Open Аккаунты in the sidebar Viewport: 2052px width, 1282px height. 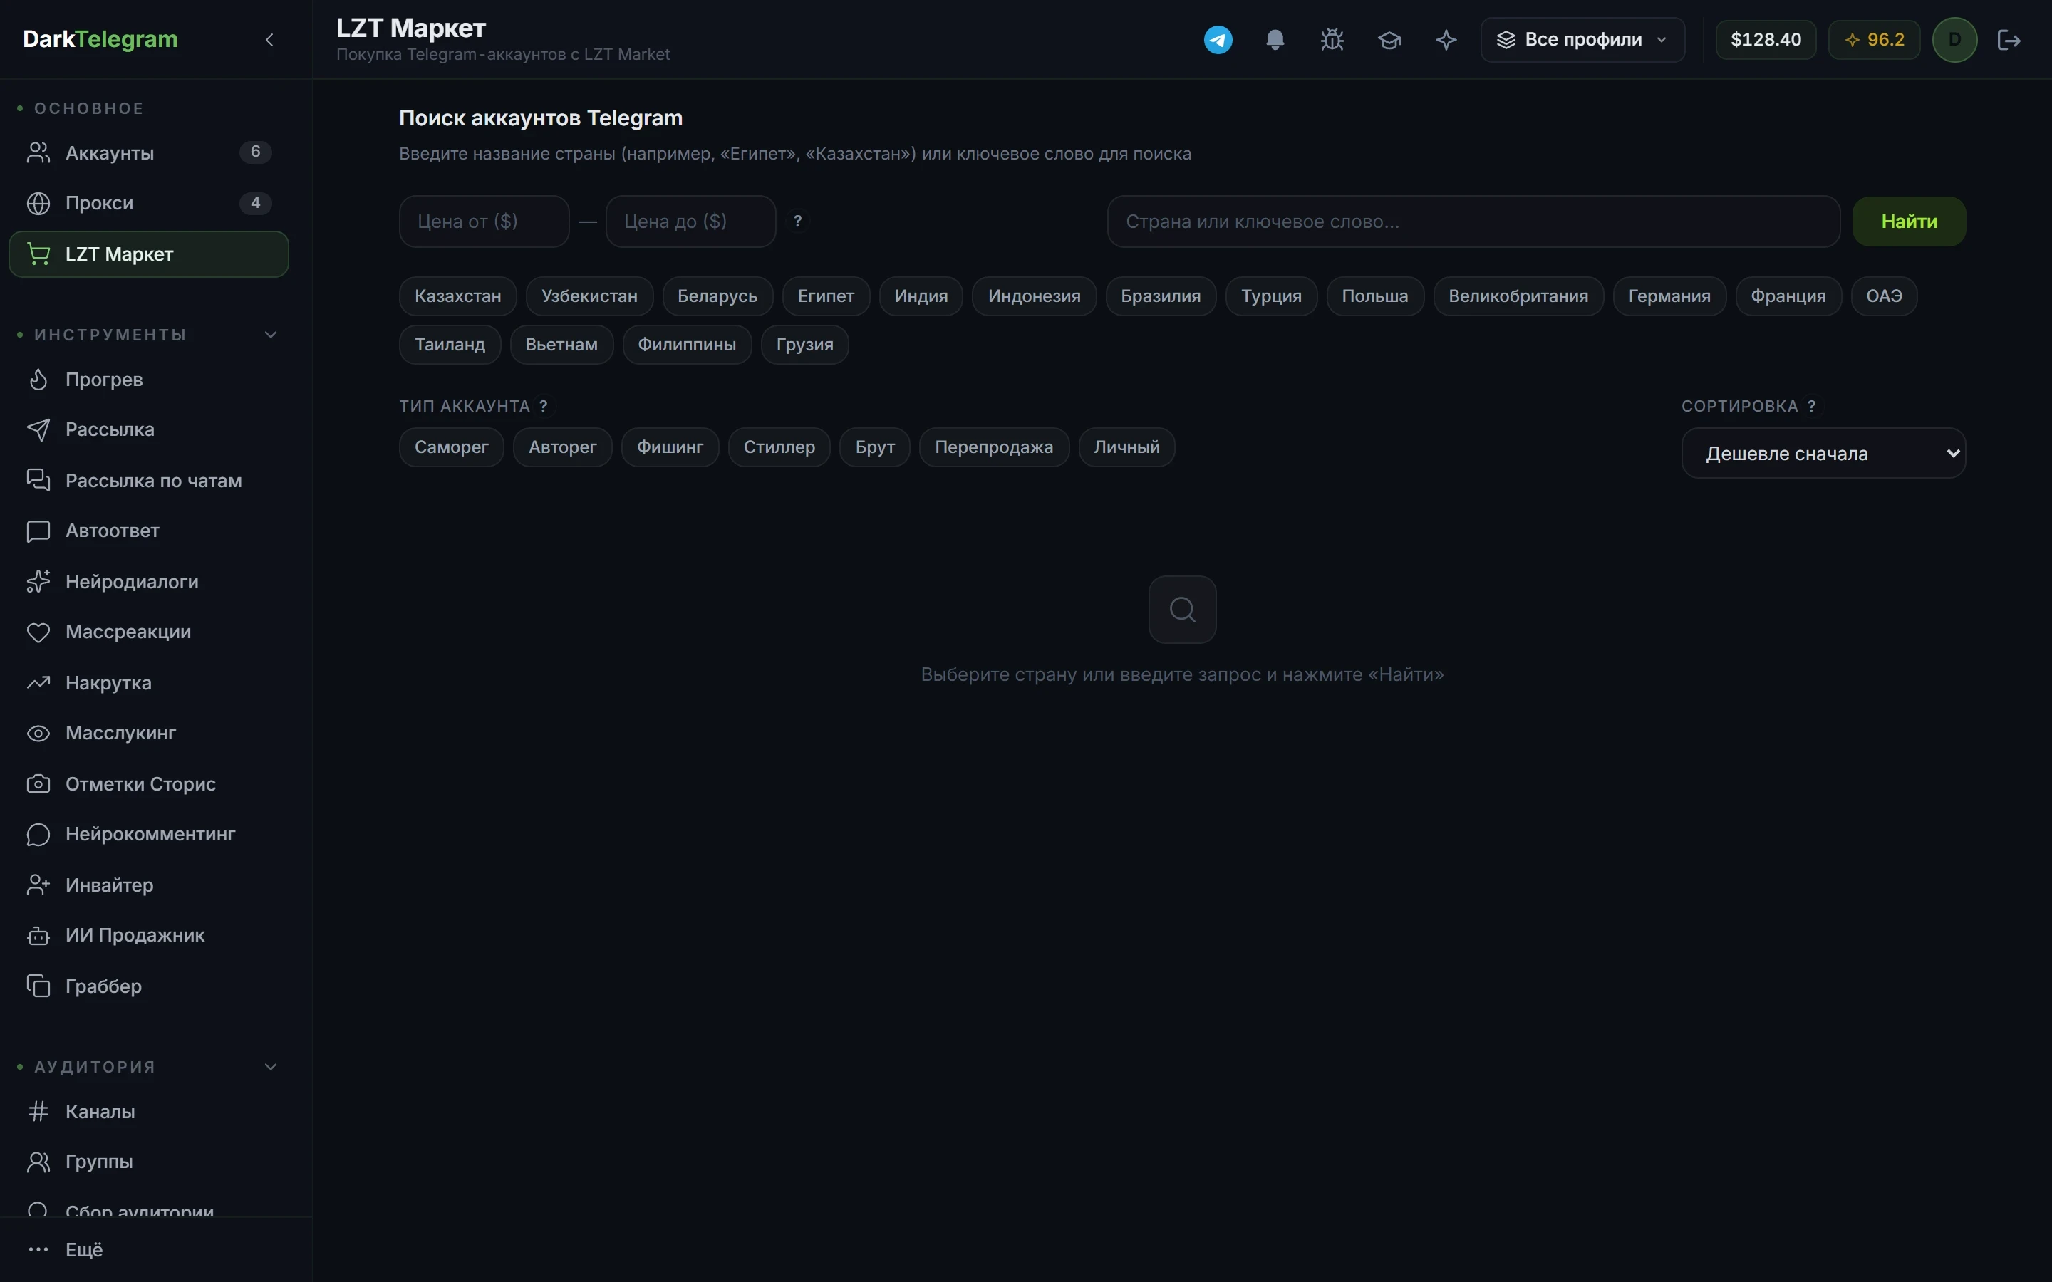[148, 152]
